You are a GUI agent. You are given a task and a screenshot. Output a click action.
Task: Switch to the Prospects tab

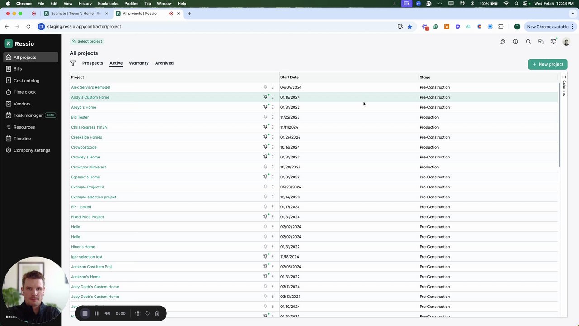(x=93, y=63)
